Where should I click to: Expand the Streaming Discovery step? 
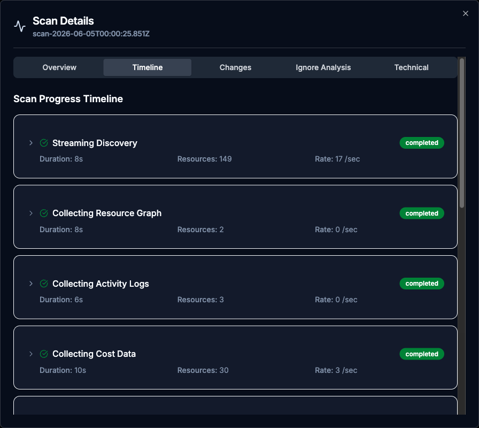tap(31, 143)
